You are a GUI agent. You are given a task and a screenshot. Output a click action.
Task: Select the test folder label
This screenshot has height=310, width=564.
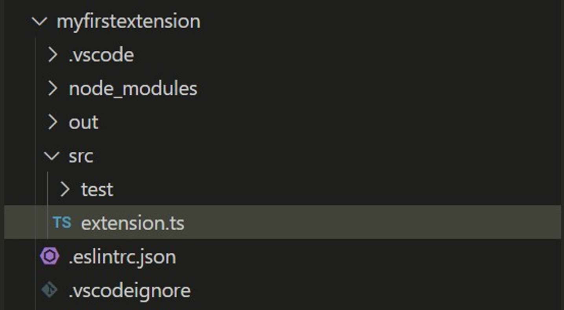click(97, 190)
